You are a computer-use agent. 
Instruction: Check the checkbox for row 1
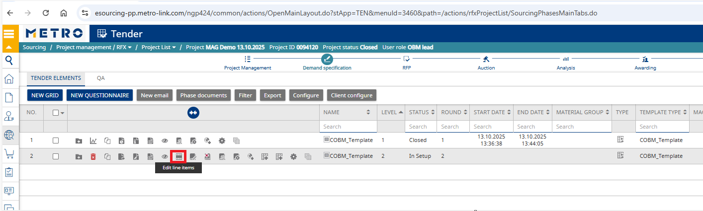coord(56,141)
